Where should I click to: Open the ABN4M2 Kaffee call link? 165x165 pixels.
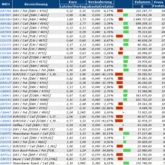pyautogui.click(x=6, y=125)
